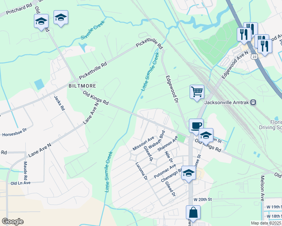The width and height of the screenshot is (282, 226).
Task: Select the front restaurant marker near Edgewood Ave N
Action: [244, 35]
